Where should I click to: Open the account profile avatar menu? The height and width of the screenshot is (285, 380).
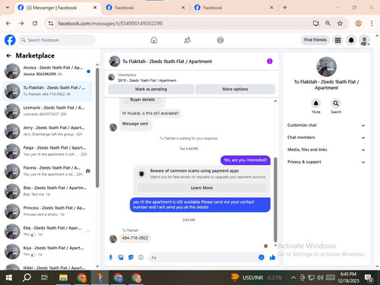coord(365,40)
